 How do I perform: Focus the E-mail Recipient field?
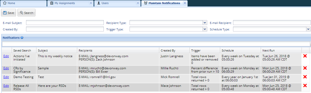click(x=272, y=23)
